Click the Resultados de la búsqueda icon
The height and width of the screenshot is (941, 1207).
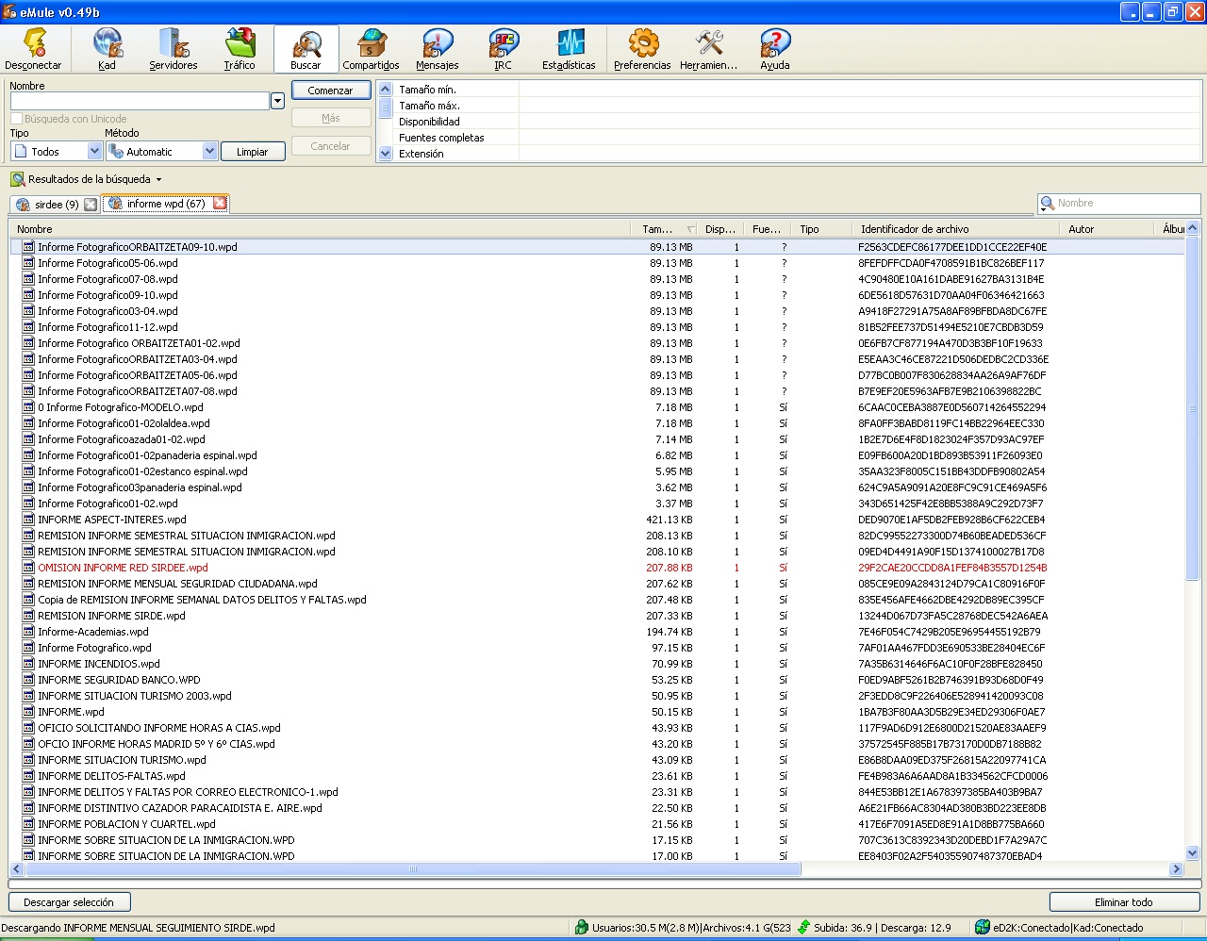pyautogui.click(x=18, y=179)
